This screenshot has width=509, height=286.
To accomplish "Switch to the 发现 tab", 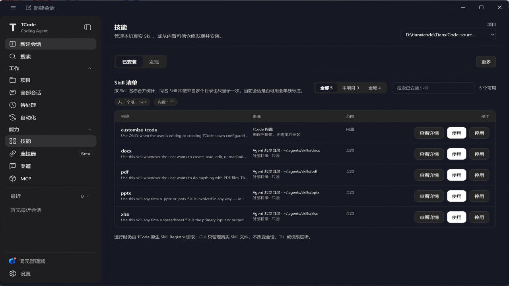I will [x=154, y=62].
